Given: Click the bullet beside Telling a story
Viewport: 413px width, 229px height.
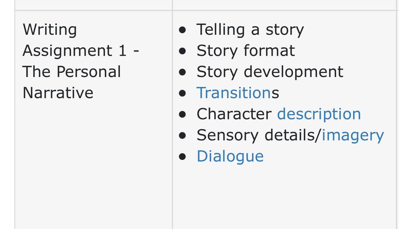Looking at the screenshot, I should click(x=182, y=29).
